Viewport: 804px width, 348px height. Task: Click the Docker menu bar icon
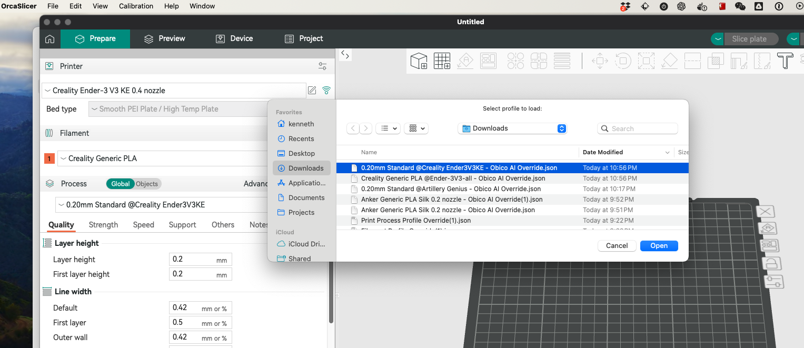click(x=702, y=6)
